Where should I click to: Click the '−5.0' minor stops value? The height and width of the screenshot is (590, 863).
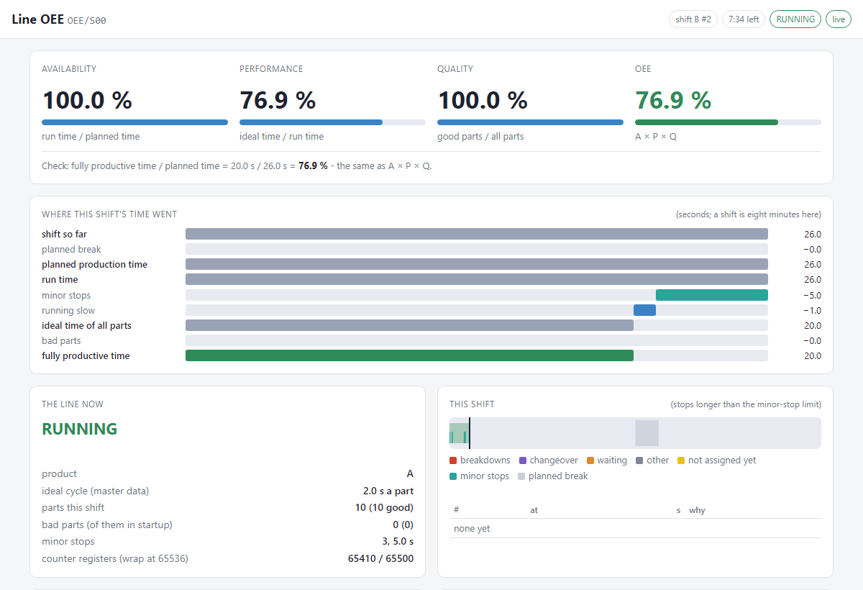812,296
